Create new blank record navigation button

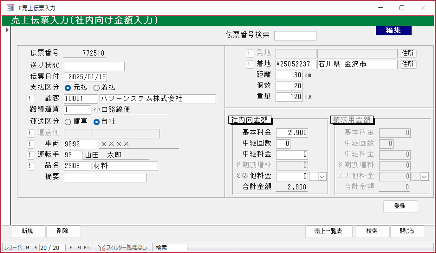87,248
